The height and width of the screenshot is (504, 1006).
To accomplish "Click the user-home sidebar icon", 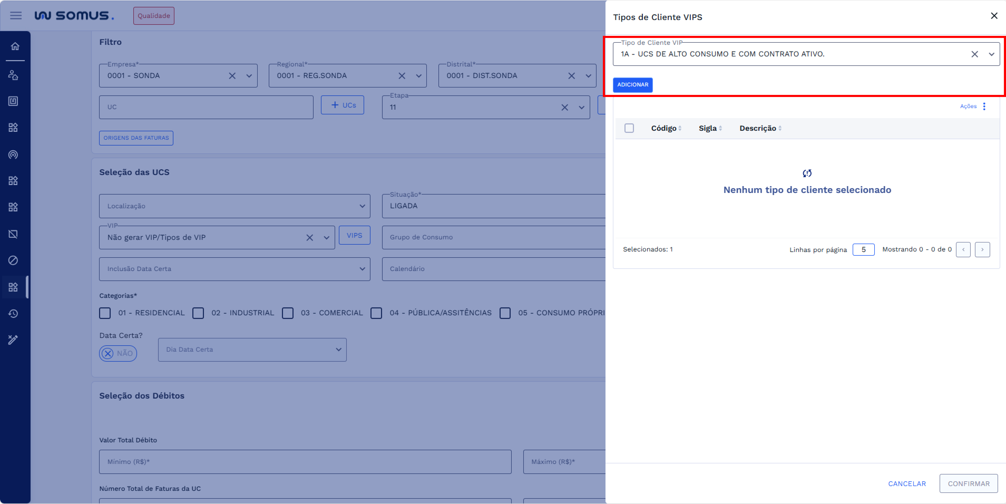I will pyautogui.click(x=13, y=75).
